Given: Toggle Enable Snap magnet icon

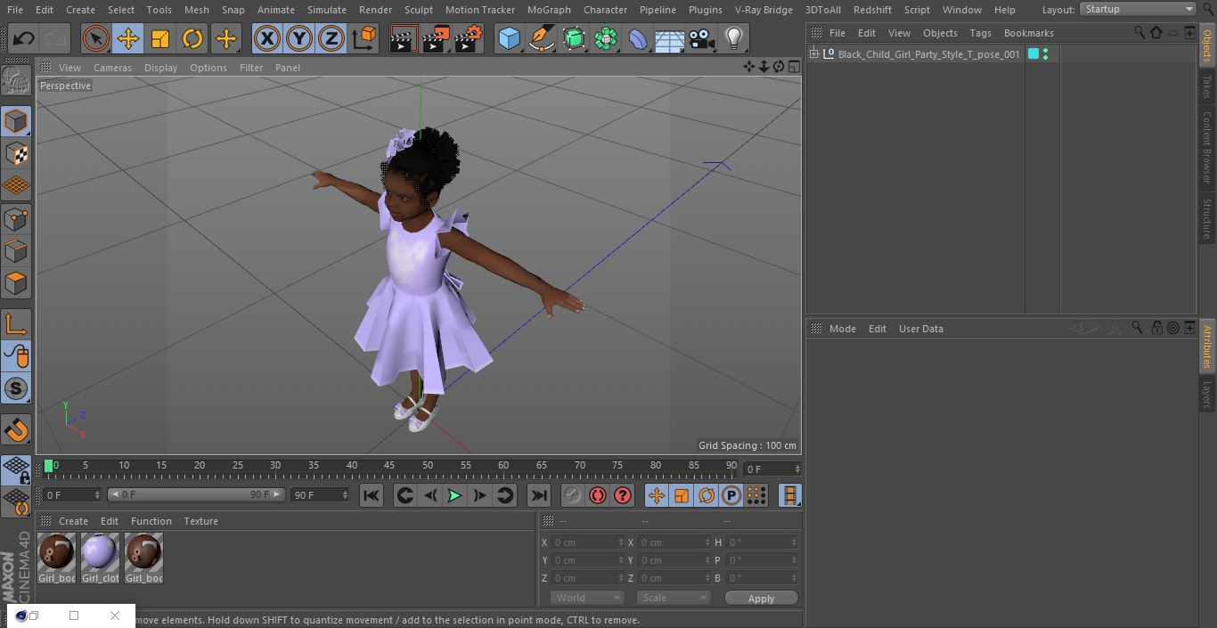Looking at the screenshot, I should click(16, 430).
